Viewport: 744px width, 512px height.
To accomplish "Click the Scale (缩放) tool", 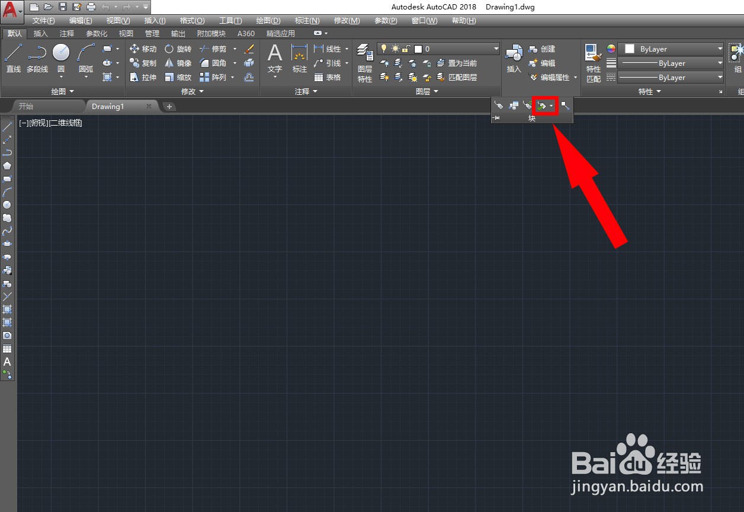I will click(178, 78).
